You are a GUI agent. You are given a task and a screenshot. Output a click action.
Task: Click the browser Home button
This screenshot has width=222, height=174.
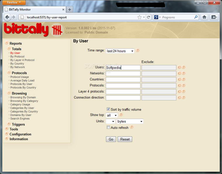click(x=204, y=17)
